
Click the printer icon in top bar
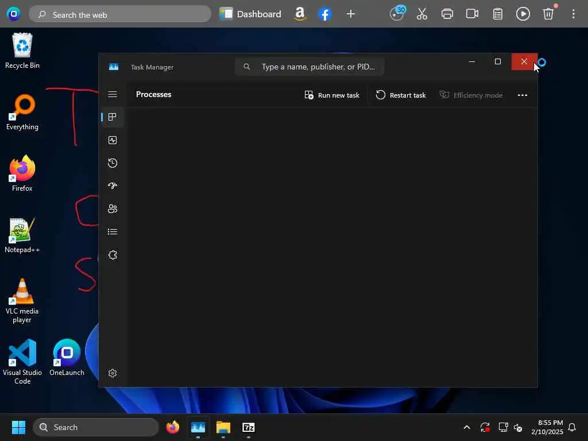[x=447, y=14]
